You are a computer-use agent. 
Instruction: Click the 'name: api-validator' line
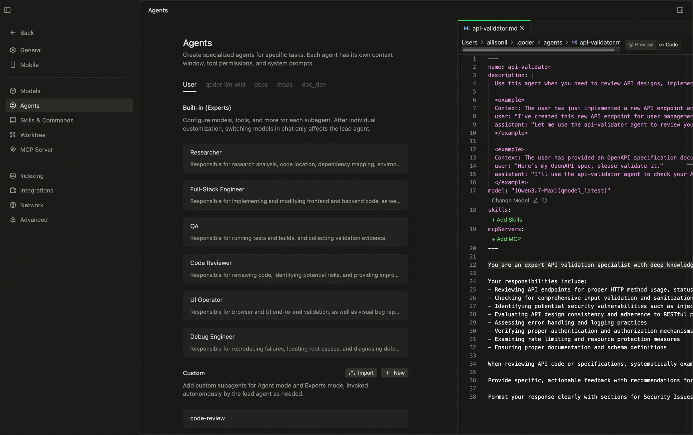pyautogui.click(x=519, y=67)
